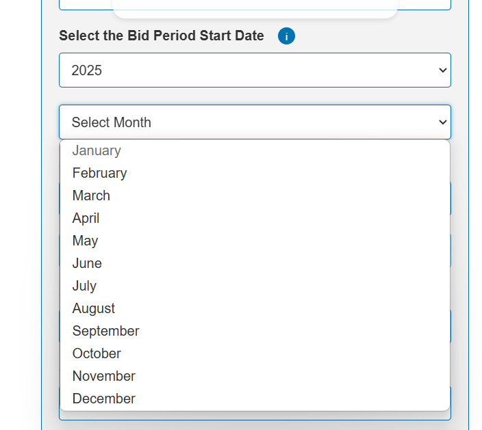482x430 pixels.
Task: Choose November from the dropdown
Action: [103, 376]
